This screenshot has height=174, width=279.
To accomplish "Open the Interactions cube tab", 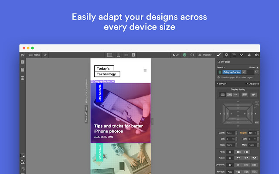I will (249, 55).
